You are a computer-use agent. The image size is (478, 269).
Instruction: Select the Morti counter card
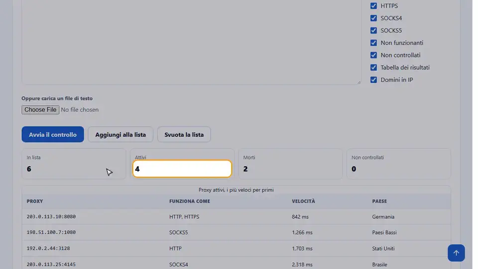(x=290, y=164)
